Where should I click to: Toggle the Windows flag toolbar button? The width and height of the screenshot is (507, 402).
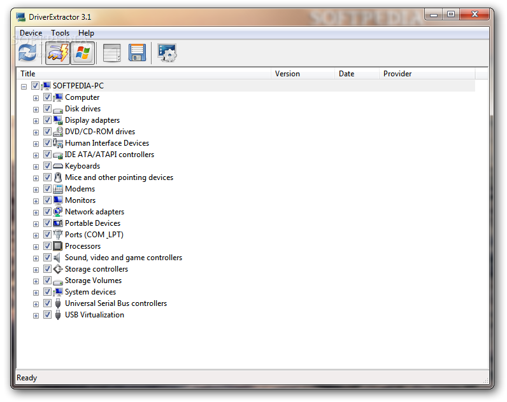point(82,53)
